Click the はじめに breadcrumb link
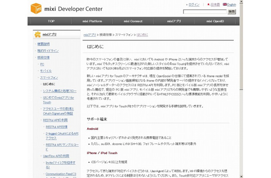271x178 pixels. (x=142, y=35)
